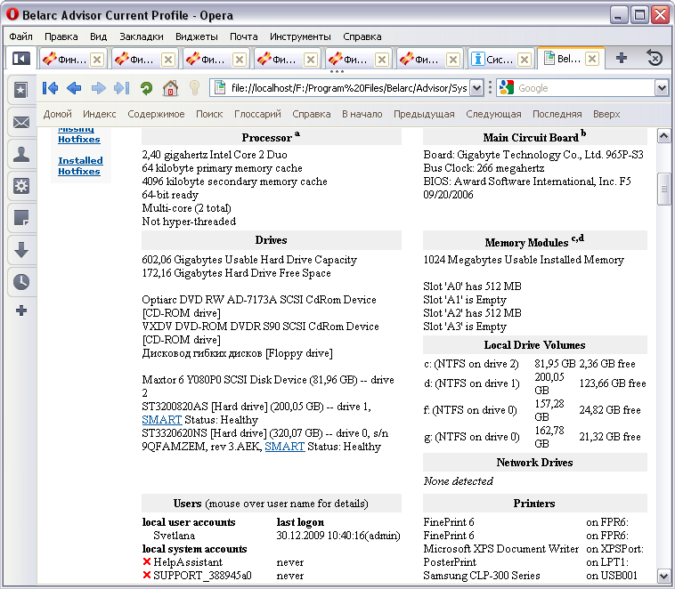Open the Почта menu
The height and width of the screenshot is (589, 675).
click(244, 36)
